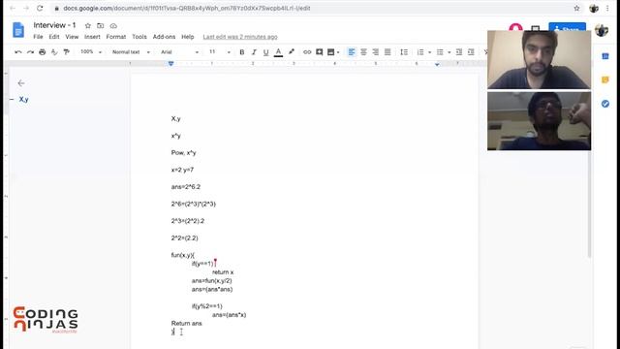Viewport: 620px width, 349px height.
Task: Set alignment to justify
Action: click(387, 52)
